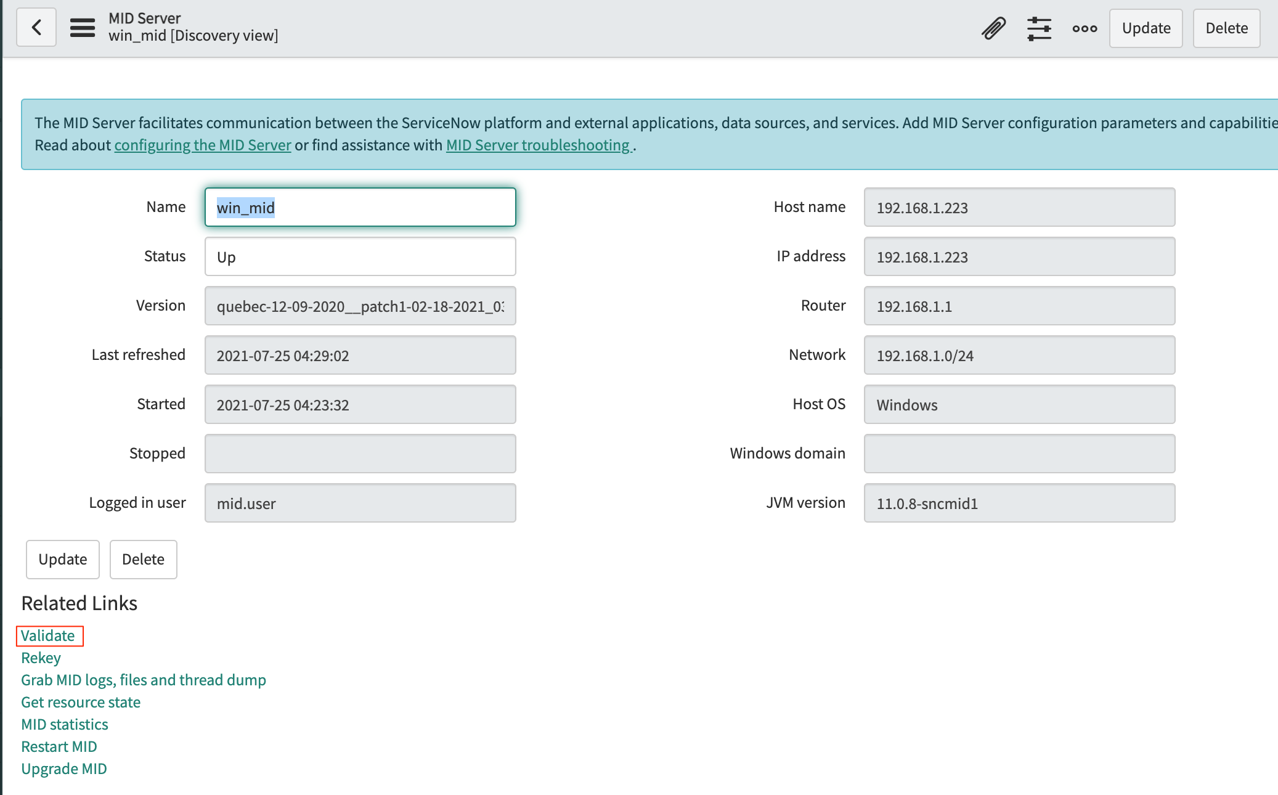The image size is (1278, 795).
Task: Open MID statistics
Action: click(64, 724)
